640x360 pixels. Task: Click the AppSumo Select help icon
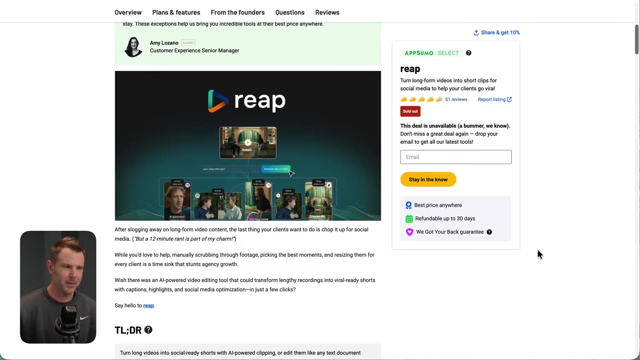pyautogui.click(x=468, y=53)
